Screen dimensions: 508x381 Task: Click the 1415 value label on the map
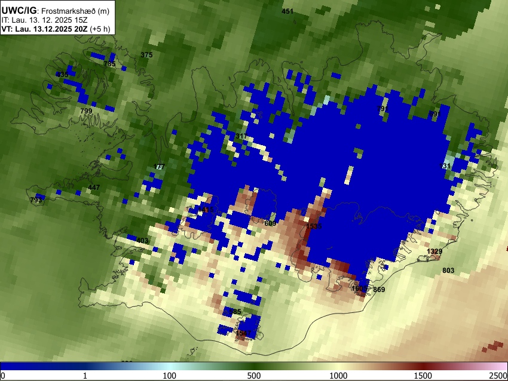click(x=206, y=210)
